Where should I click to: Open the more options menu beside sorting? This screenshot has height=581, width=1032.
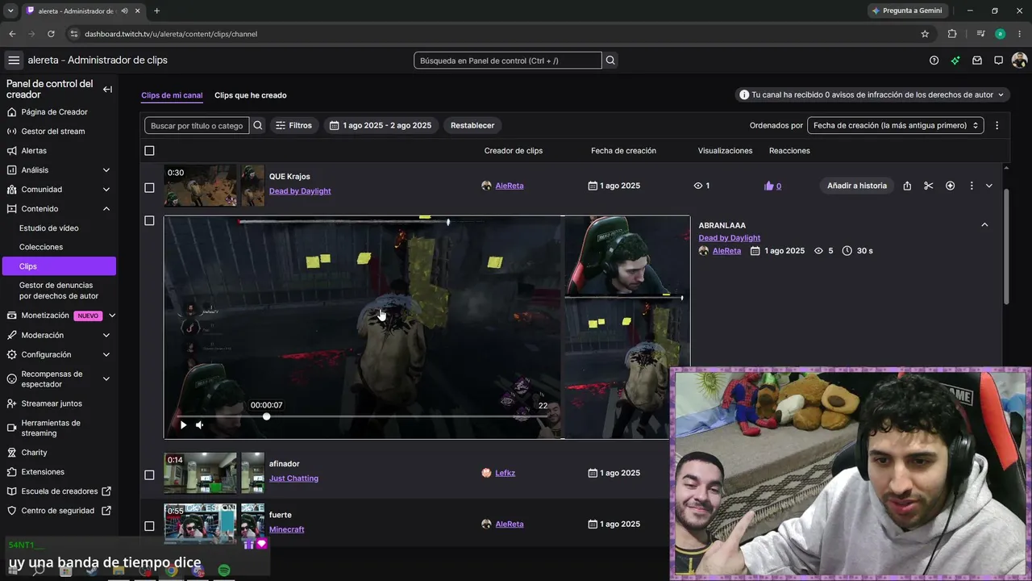997,125
